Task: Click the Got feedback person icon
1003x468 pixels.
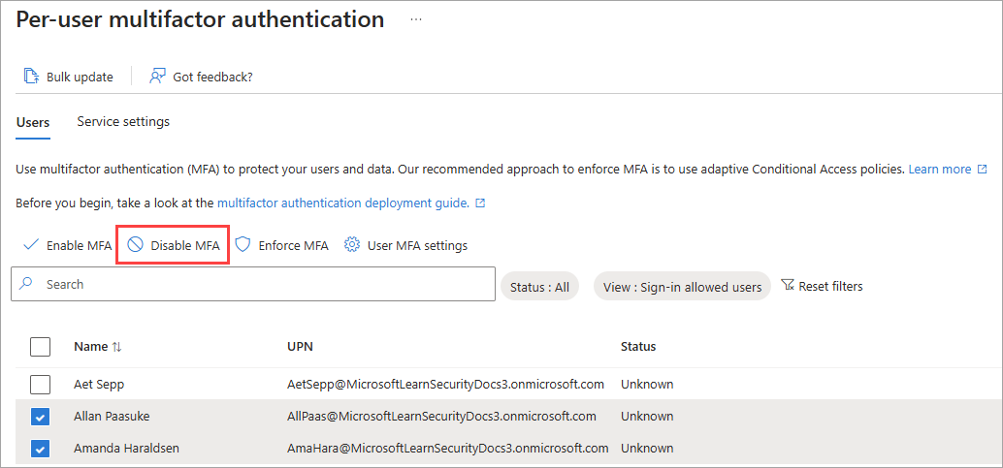Action: pos(157,77)
